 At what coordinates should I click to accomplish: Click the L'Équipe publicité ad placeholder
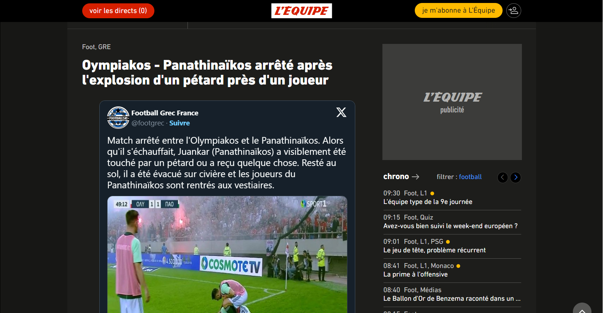click(452, 102)
